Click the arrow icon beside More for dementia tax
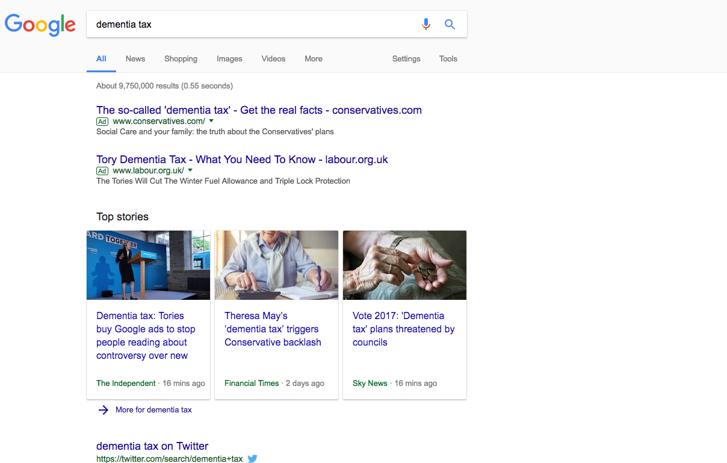The height and width of the screenshot is (463, 727). (104, 410)
